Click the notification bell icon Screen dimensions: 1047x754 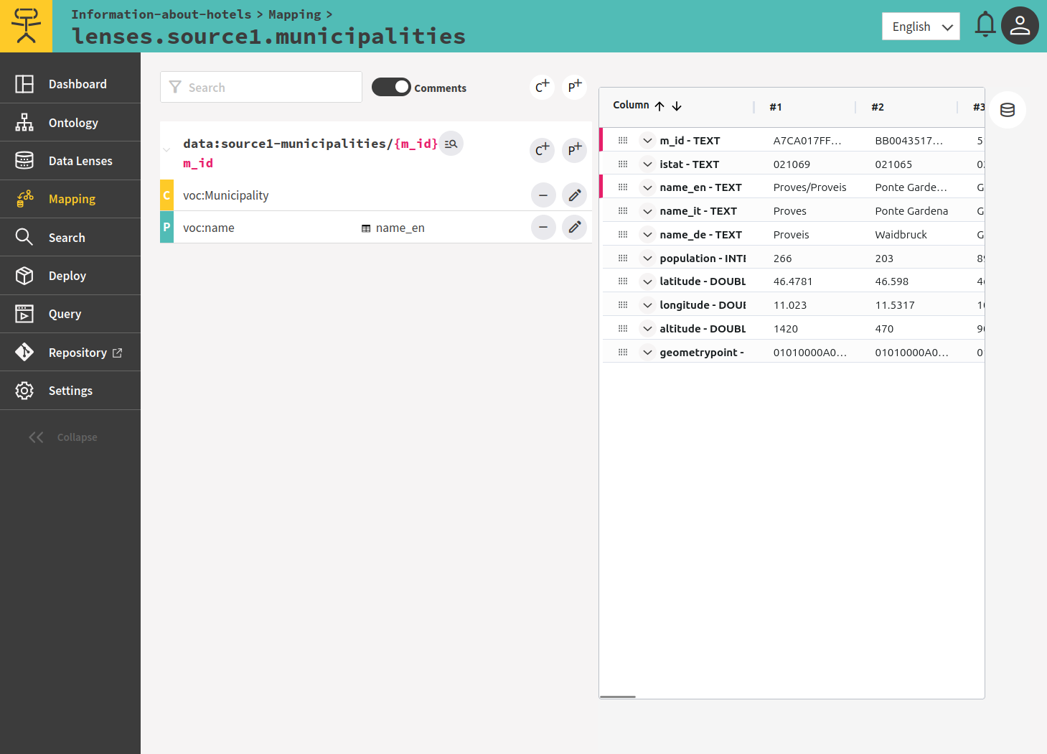click(985, 25)
